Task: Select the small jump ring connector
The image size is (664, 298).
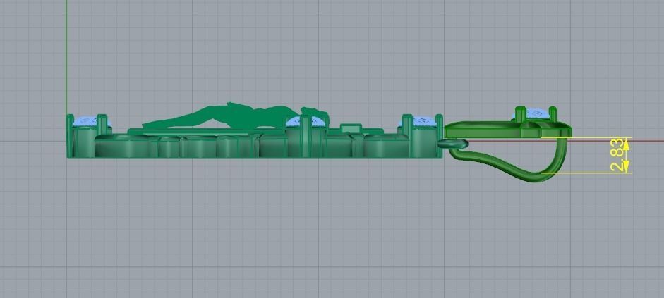Action: (x=453, y=144)
